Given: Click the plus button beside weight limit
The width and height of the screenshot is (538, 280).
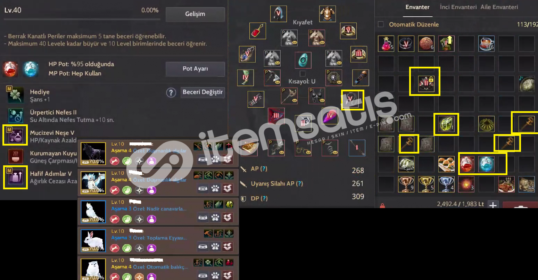Looking at the screenshot, I should pyautogui.click(x=493, y=205).
